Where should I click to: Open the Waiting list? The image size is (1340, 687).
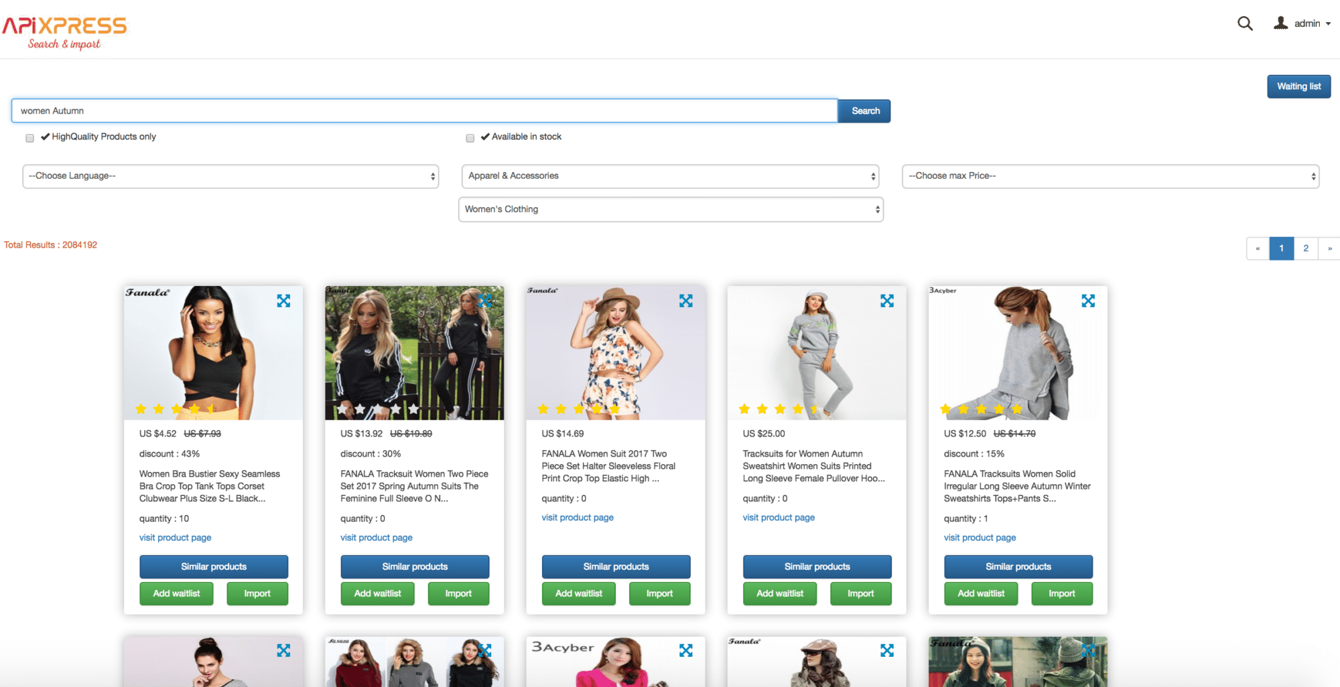1298,86
